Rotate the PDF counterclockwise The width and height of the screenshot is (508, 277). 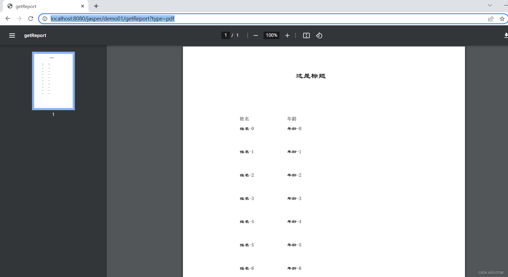coord(319,35)
